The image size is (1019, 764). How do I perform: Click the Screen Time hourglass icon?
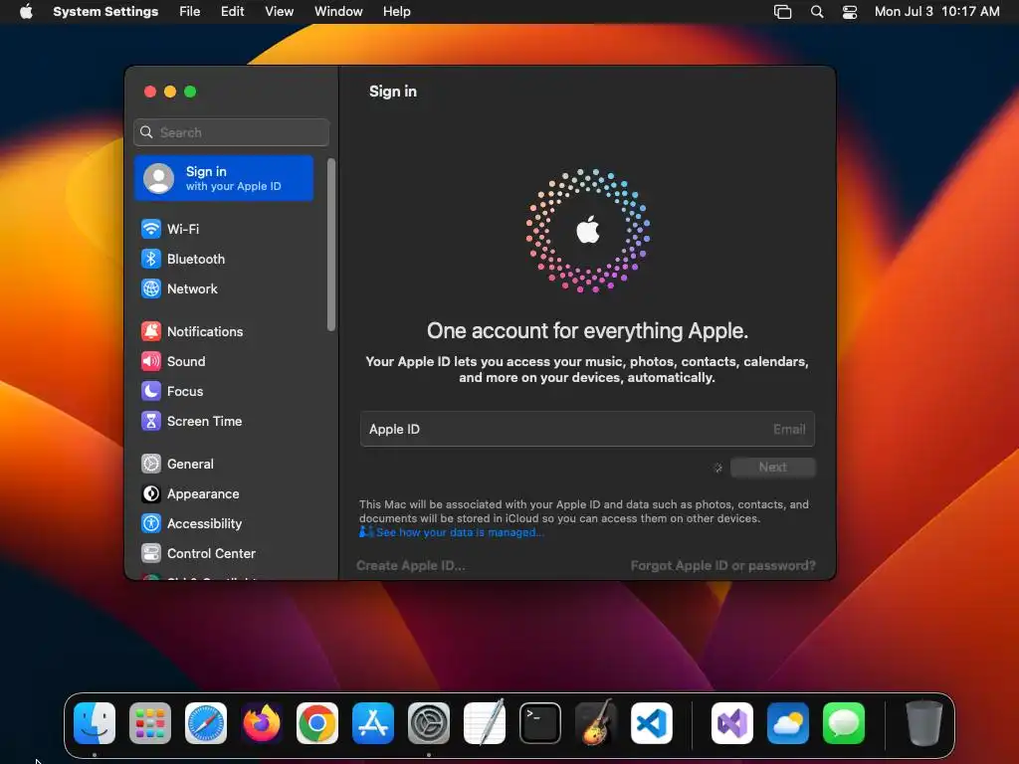(151, 421)
